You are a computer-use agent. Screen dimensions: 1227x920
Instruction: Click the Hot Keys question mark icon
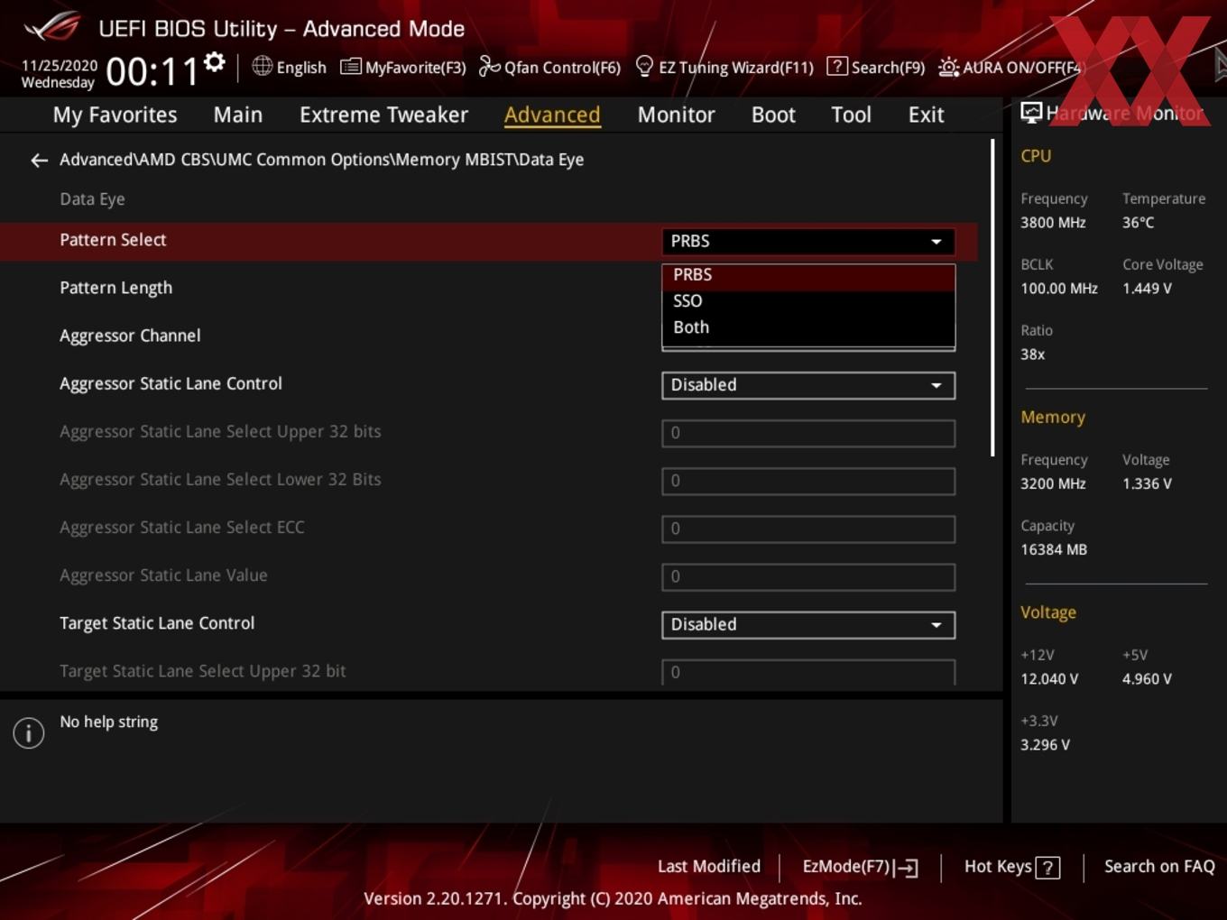coord(1047,868)
